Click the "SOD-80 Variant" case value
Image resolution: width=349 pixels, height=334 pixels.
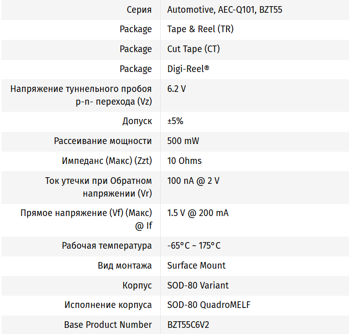(x=198, y=285)
